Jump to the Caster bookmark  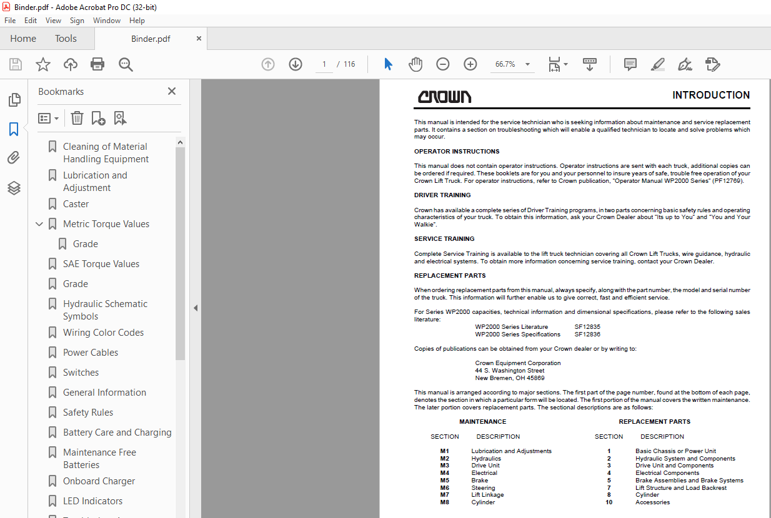(76, 204)
